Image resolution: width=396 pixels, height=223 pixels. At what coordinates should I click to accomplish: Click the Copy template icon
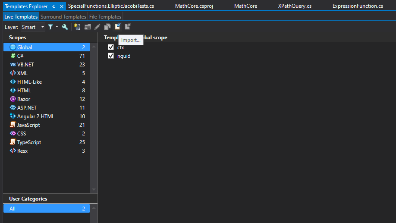click(107, 27)
